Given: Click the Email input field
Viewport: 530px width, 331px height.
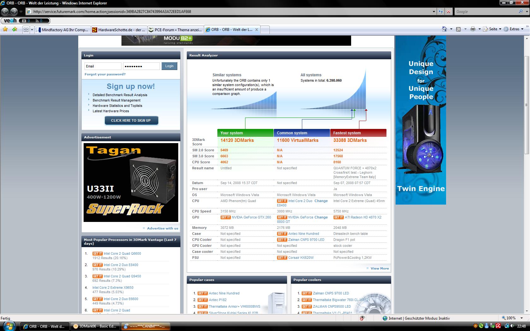Looking at the screenshot, I should click(x=103, y=66).
